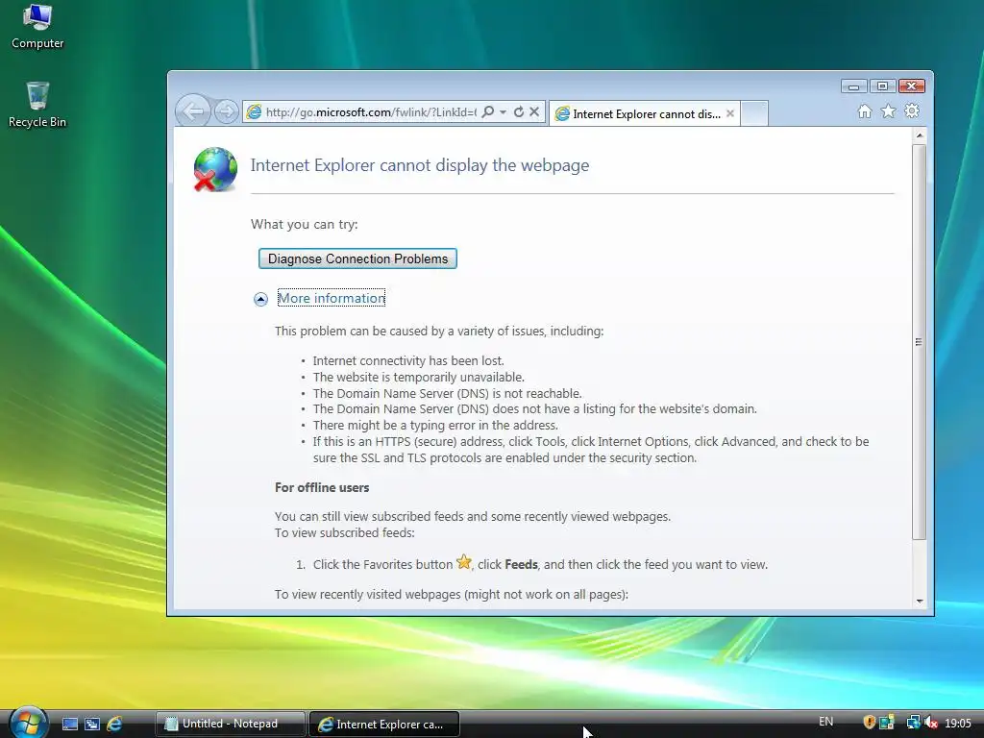Screen dimensions: 984x738
Task: Click the 'What you can try:' text
Action: click(305, 224)
